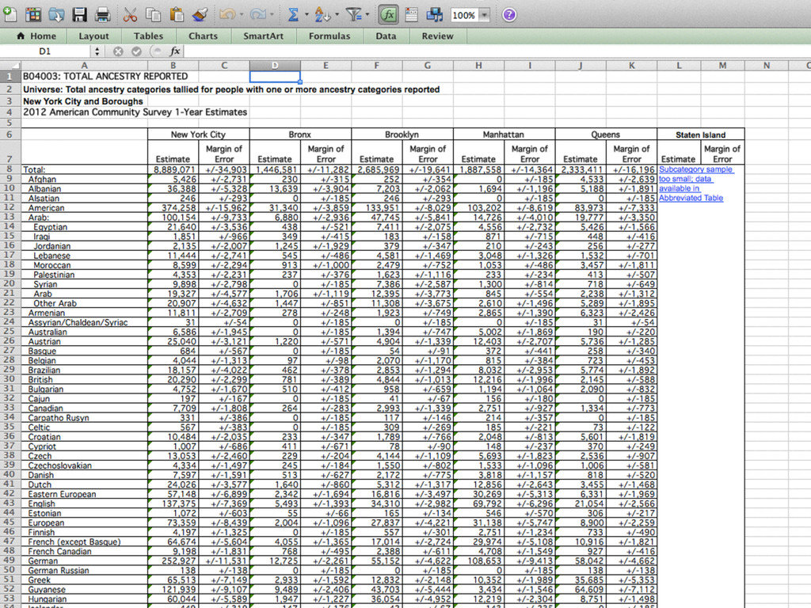Click the Name Box showing D1
The height and width of the screenshot is (608, 811).
45,51
